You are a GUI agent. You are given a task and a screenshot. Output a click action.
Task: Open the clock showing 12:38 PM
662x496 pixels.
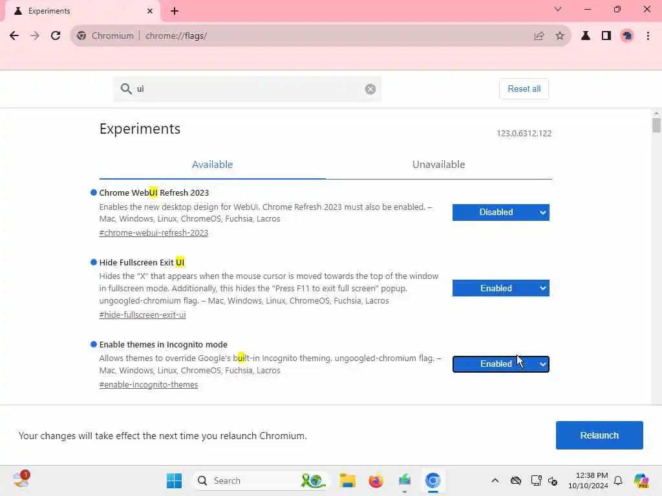click(x=588, y=480)
